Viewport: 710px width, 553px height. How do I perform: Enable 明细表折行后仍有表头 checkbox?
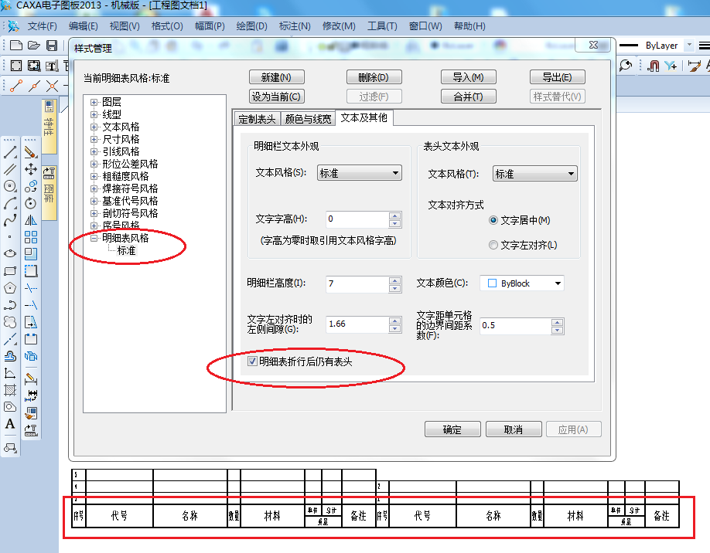coord(252,359)
